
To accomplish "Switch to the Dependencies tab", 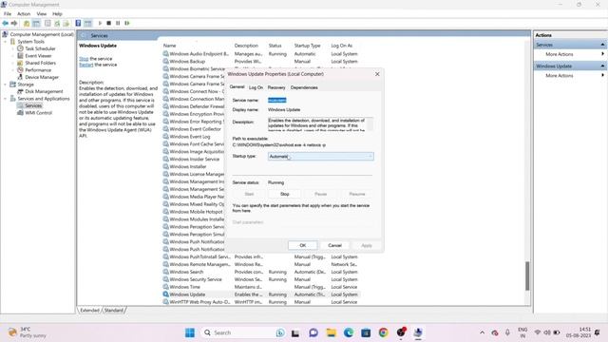I will click(x=304, y=87).
